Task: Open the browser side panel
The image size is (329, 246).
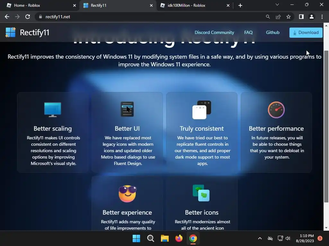Action: [x=301, y=17]
